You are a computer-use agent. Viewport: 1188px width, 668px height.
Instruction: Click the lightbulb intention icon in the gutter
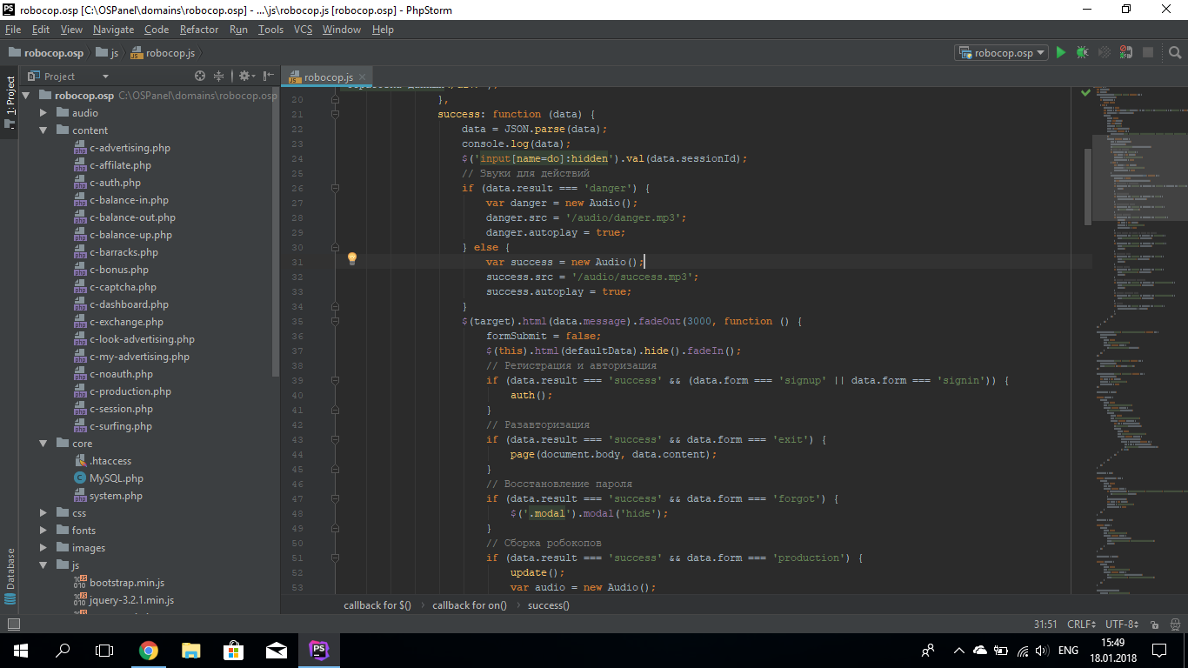352,259
